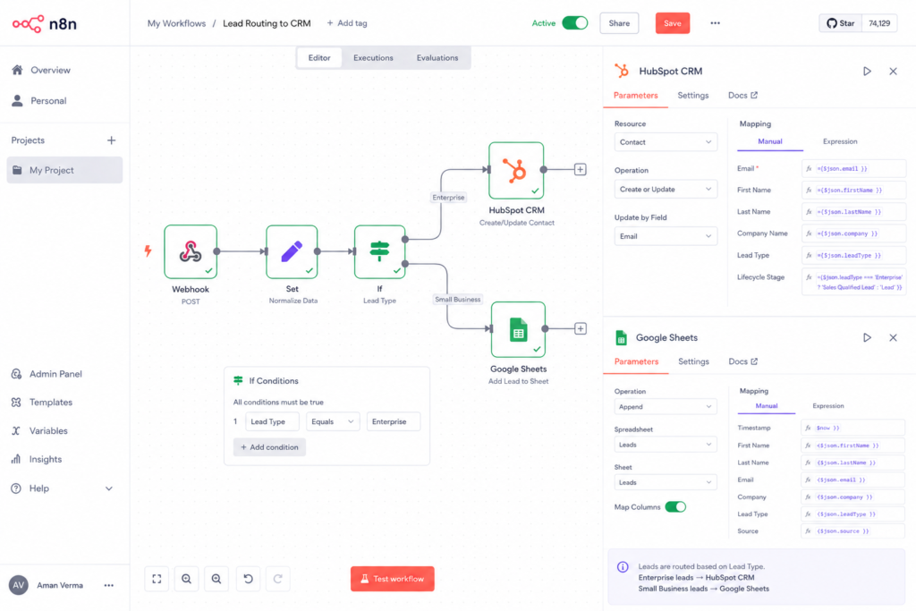Click Add tag
Viewport: 916px width, 611px height.
click(347, 23)
